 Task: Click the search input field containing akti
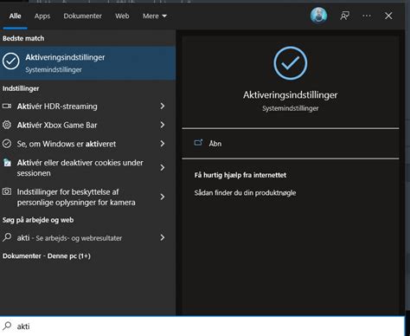[x=202, y=326]
